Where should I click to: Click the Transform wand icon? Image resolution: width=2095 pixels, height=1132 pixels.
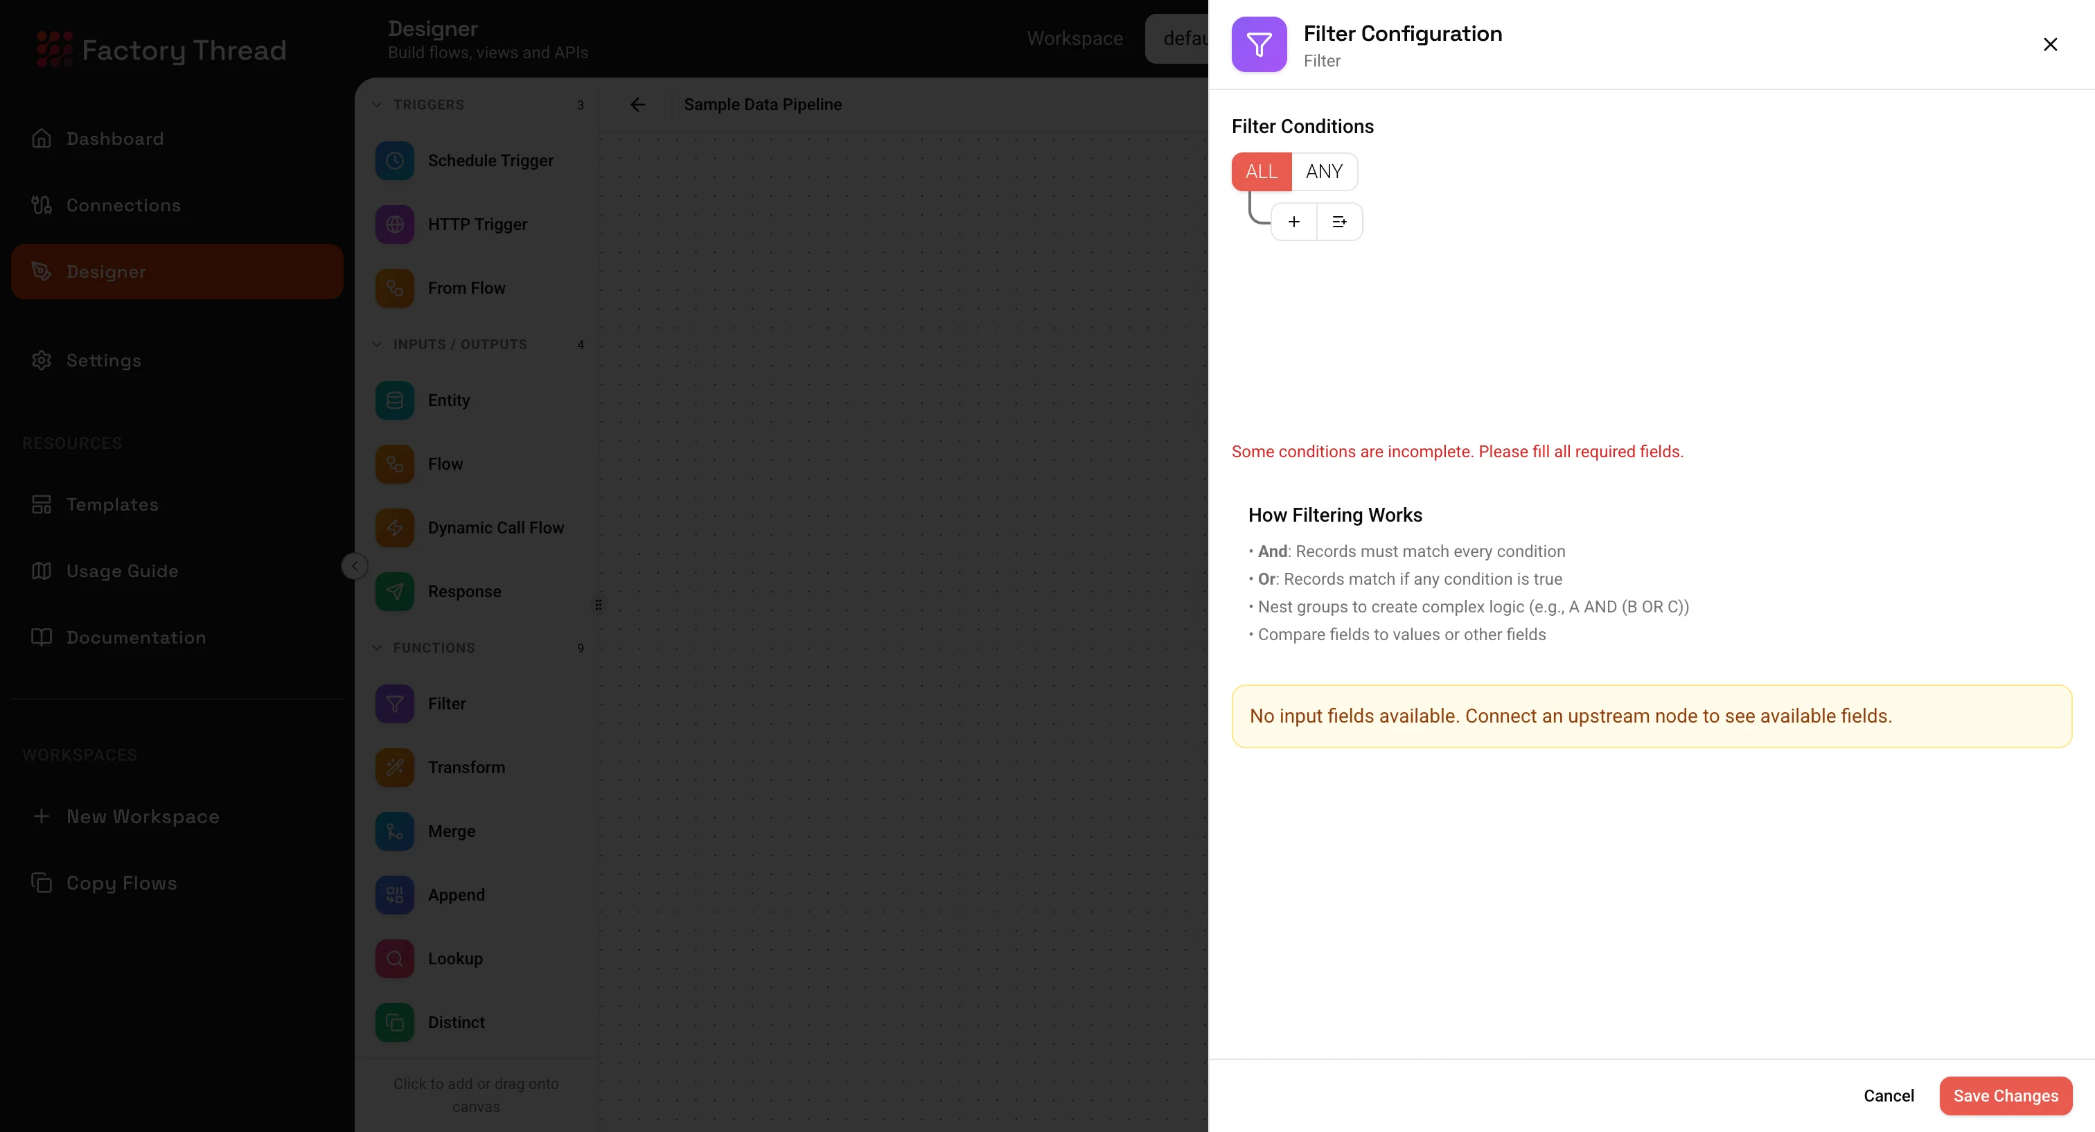[x=394, y=768]
